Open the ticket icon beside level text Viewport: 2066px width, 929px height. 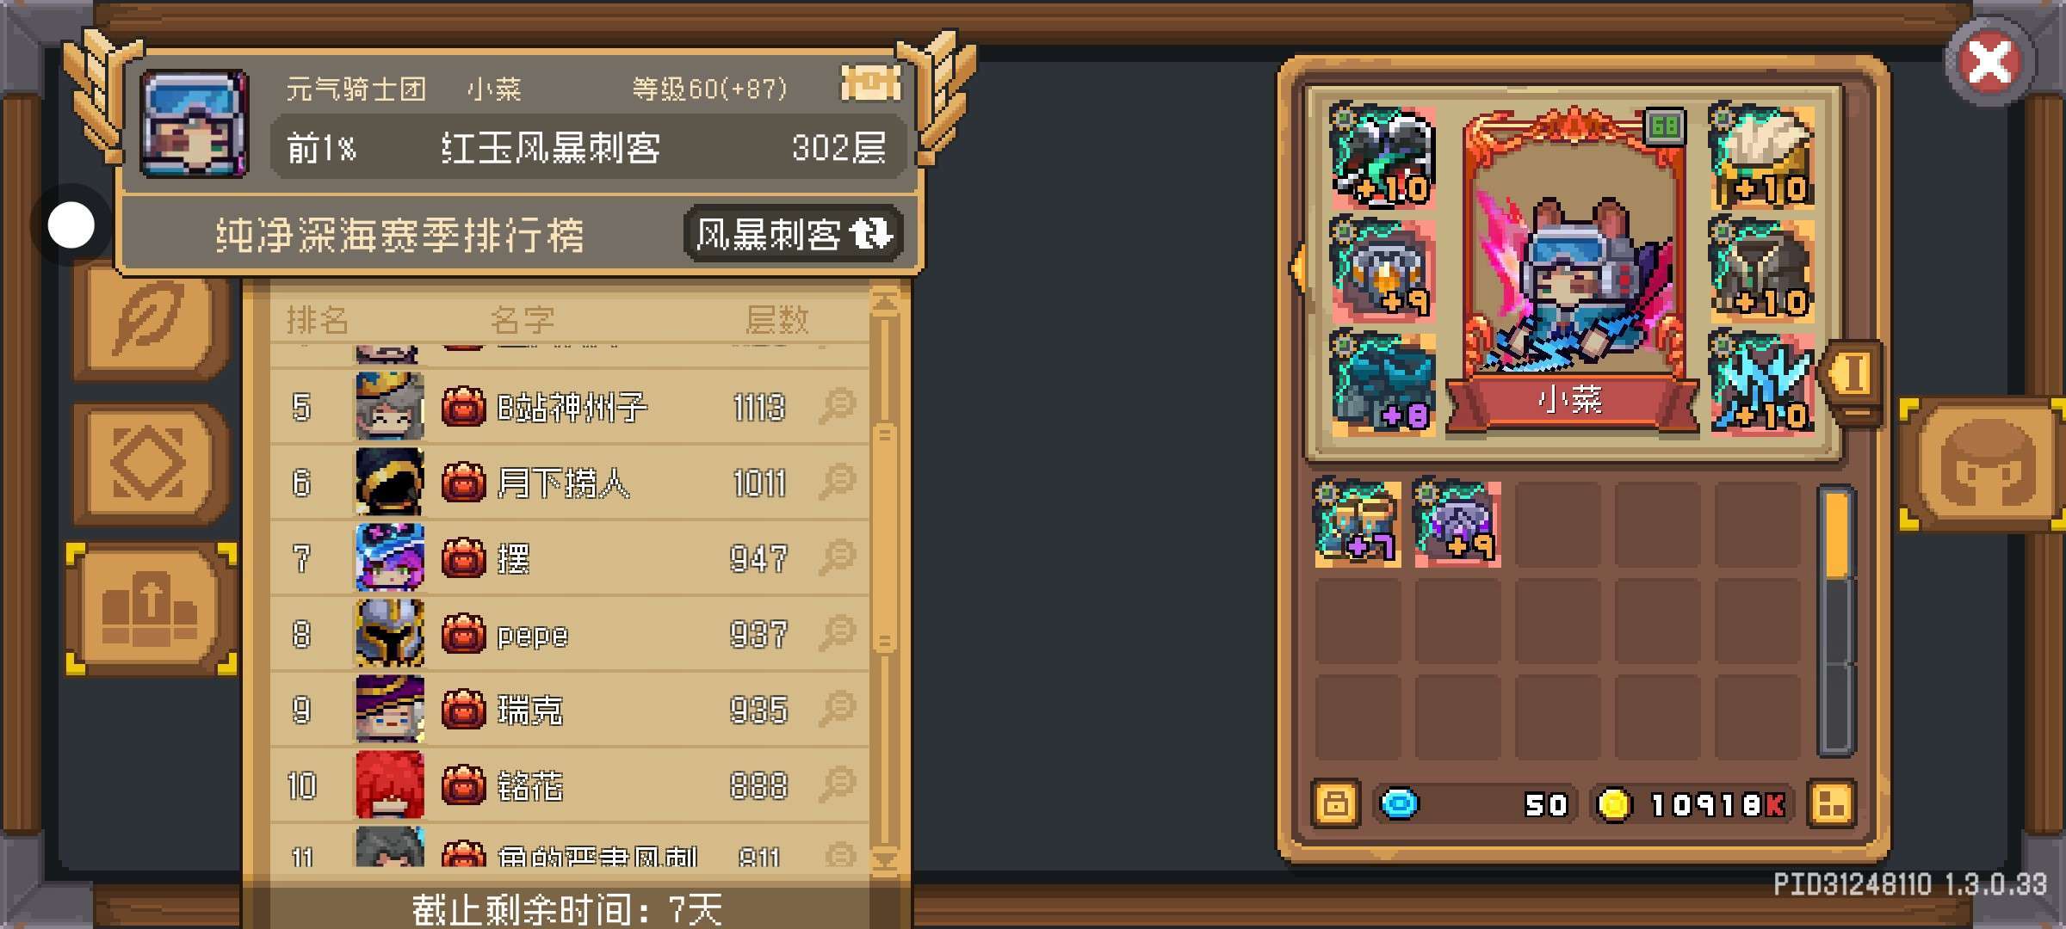click(870, 84)
